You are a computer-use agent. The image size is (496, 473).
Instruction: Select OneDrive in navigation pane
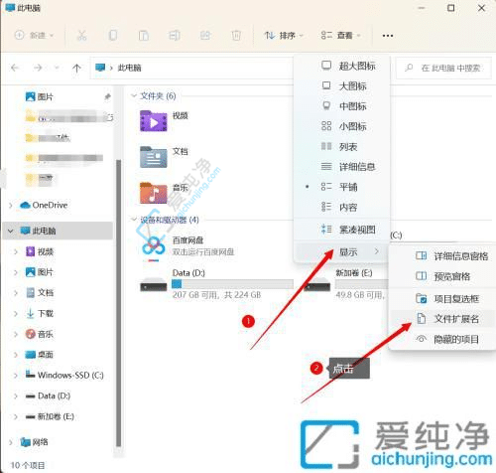[44, 205]
